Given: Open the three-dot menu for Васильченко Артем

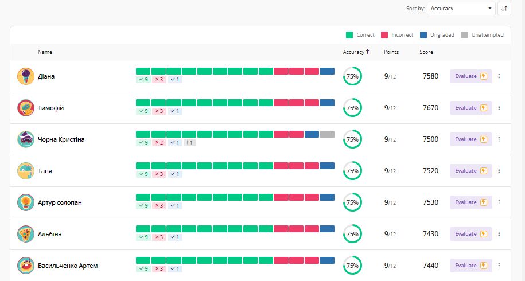Looking at the screenshot, I should 499,266.
